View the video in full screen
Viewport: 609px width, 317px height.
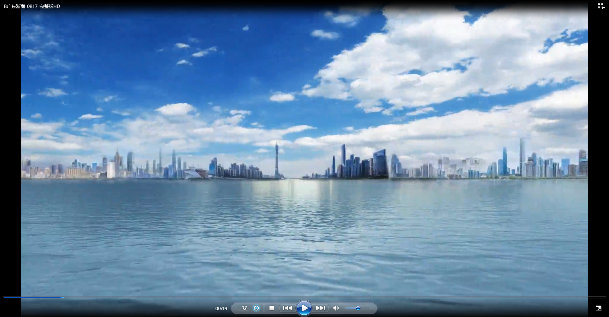tap(598, 308)
